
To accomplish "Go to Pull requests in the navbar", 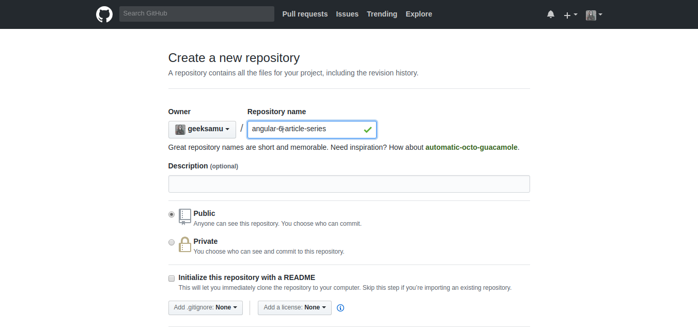I will pyautogui.click(x=305, y=14).
